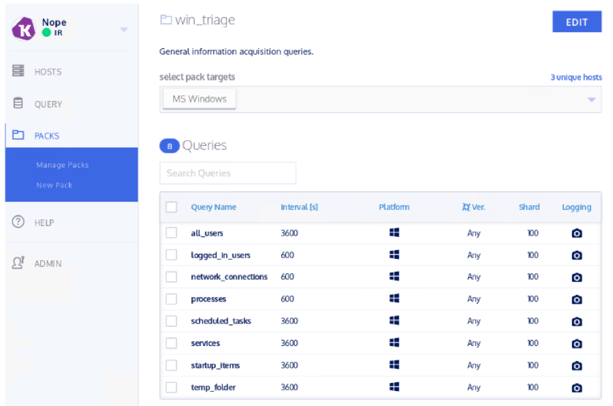Sort by Shard column header

pos(529,207)
